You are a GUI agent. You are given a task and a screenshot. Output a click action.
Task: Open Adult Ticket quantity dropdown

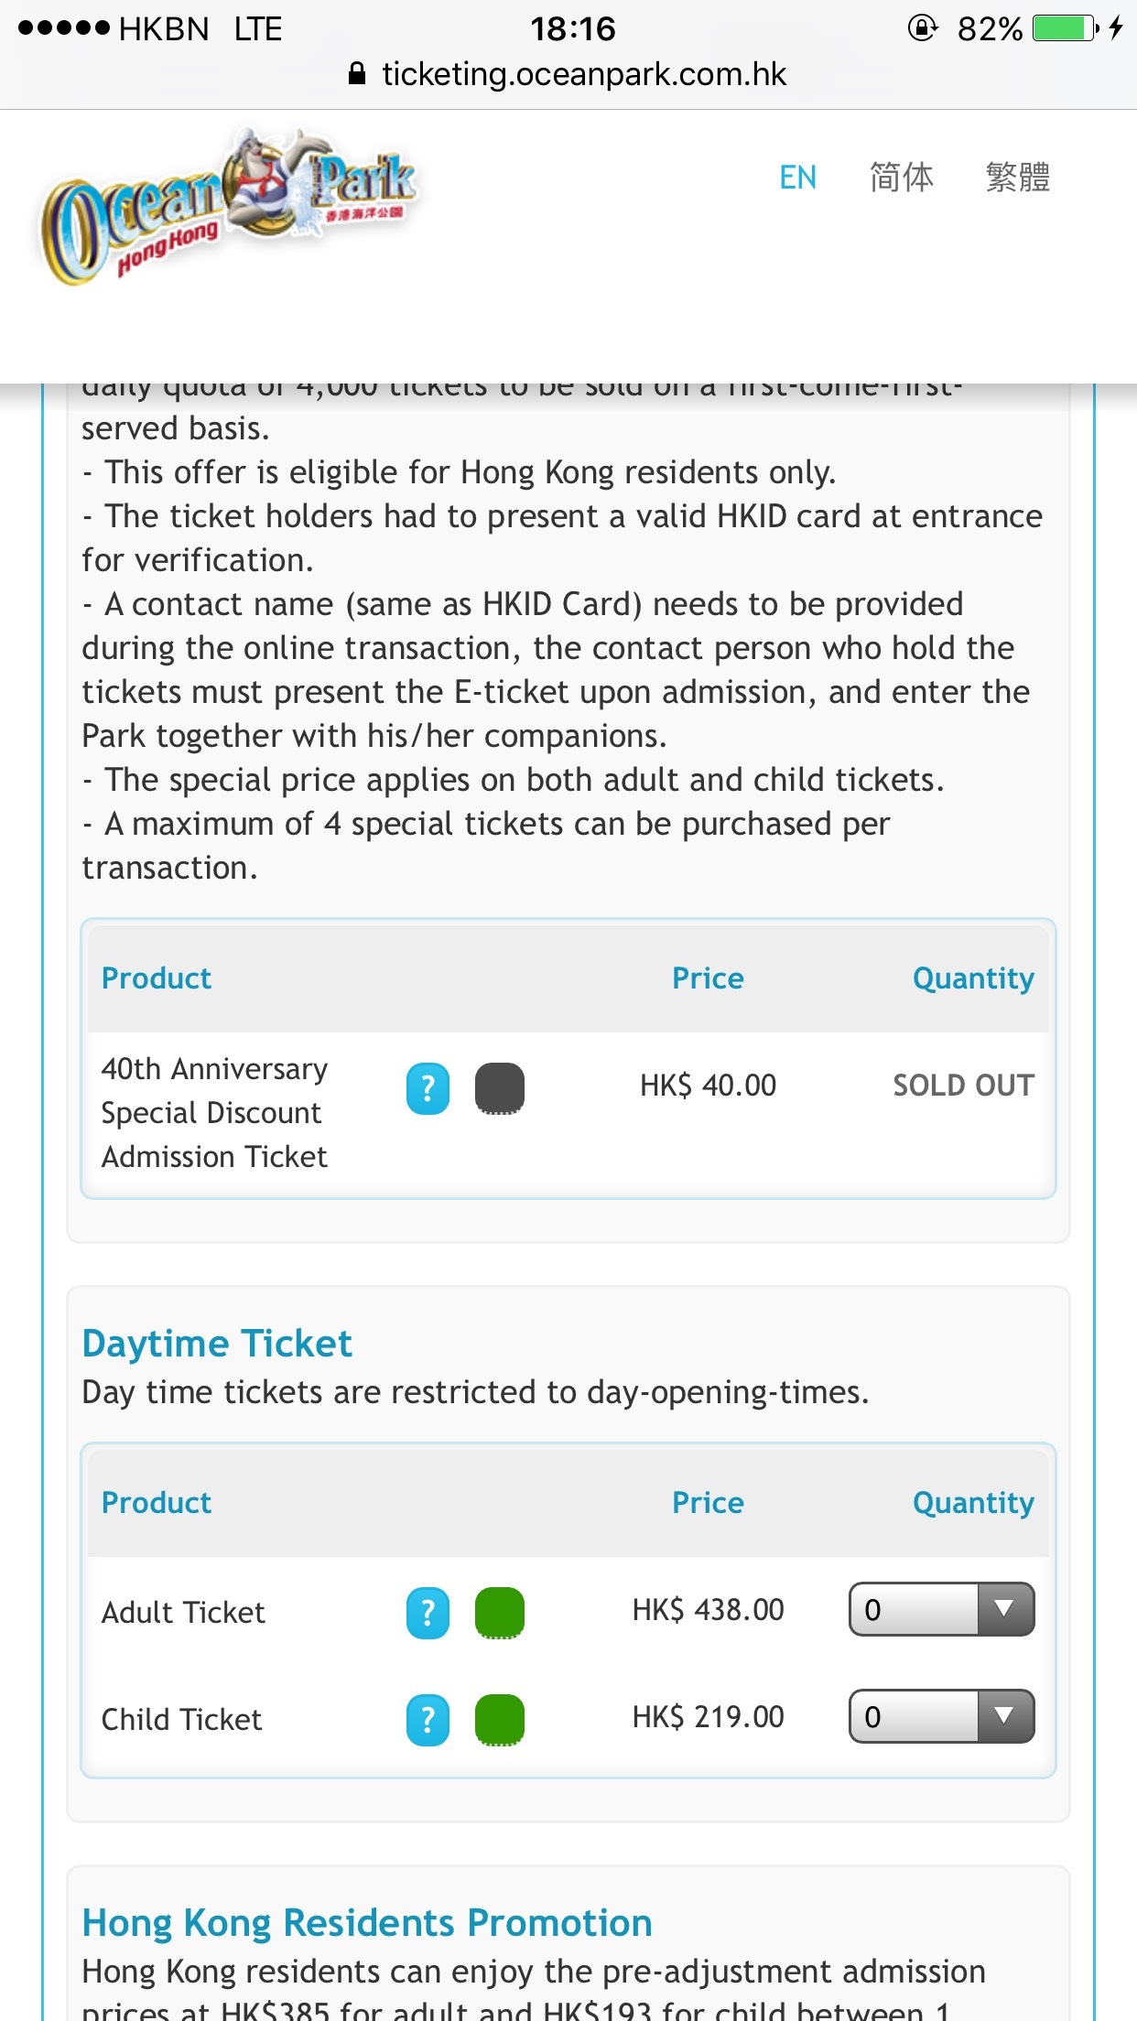click(942, 1609)
